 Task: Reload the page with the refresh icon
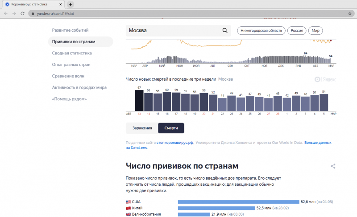(22, 13)
